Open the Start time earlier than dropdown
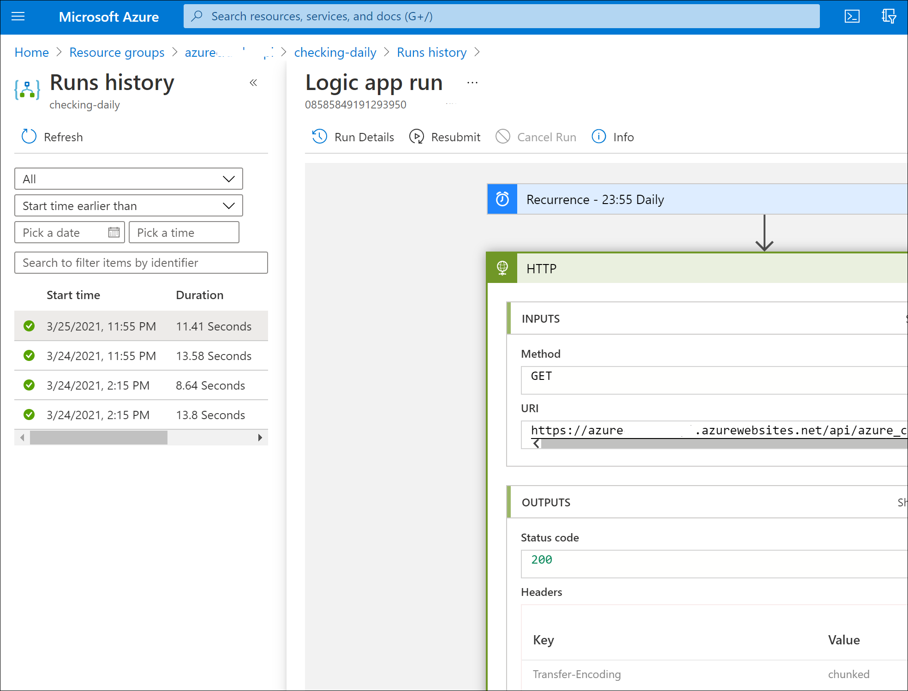The height and width of the screenshot is (691, 908). click(128, 205)
